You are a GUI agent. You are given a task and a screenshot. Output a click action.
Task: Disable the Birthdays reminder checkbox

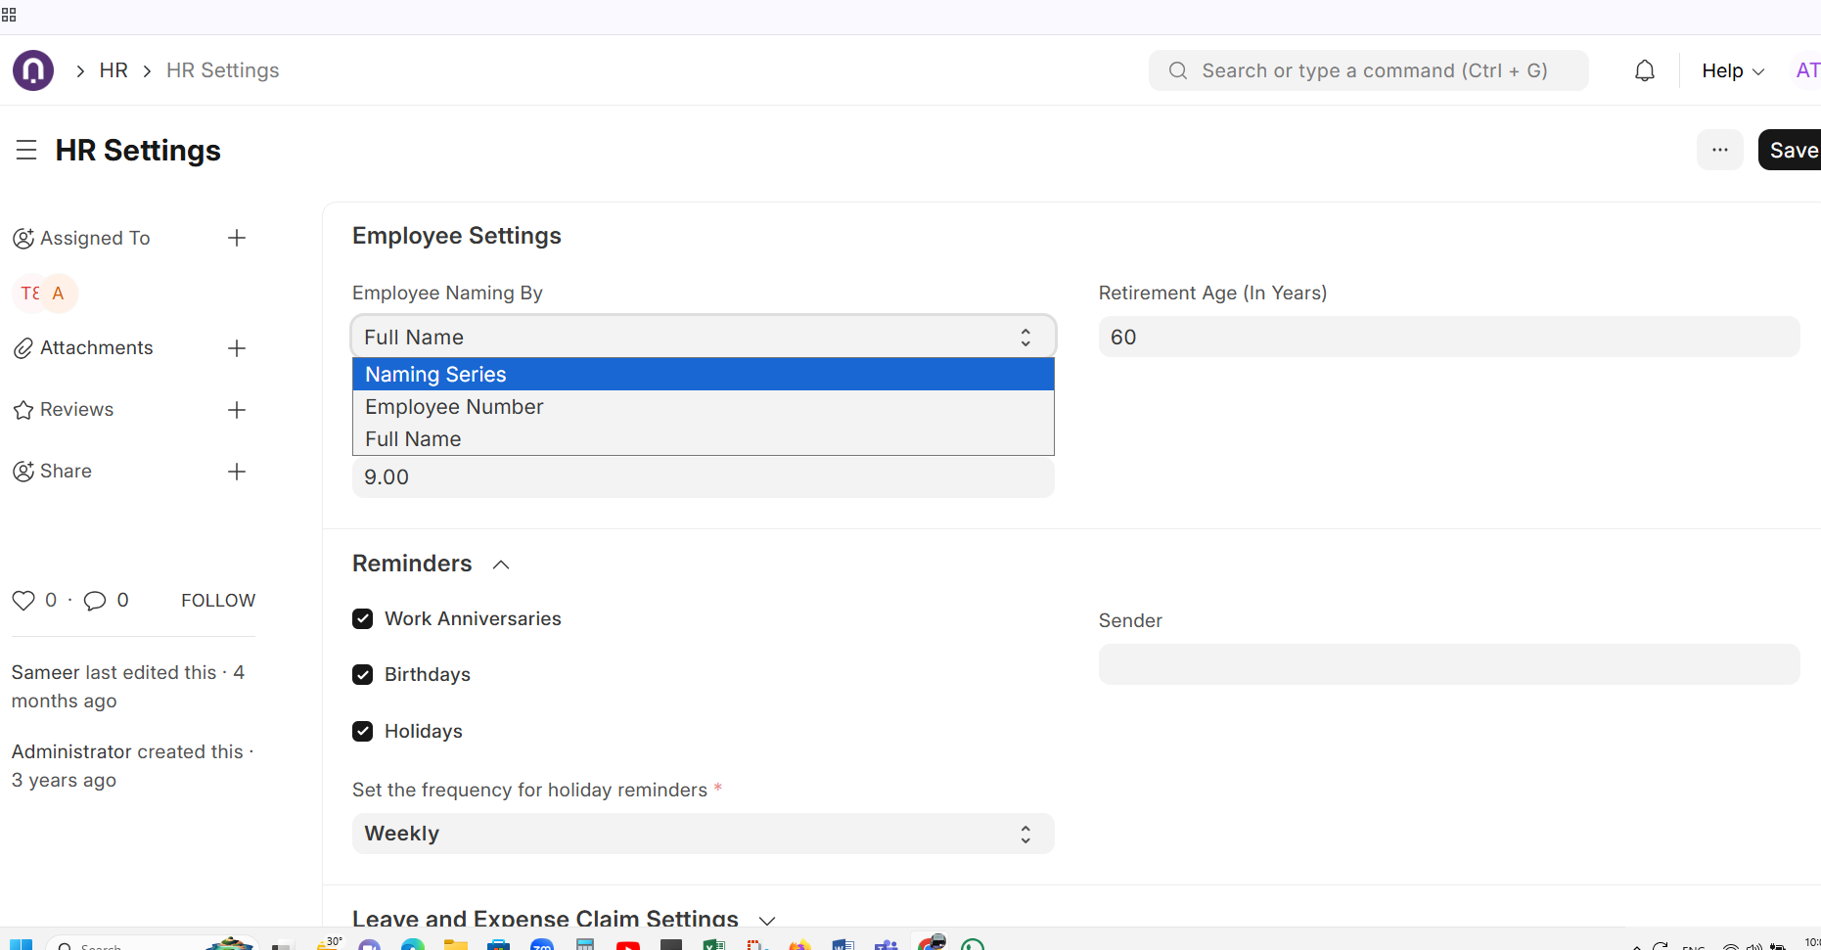pyautogui.click(x=363, y=675)
